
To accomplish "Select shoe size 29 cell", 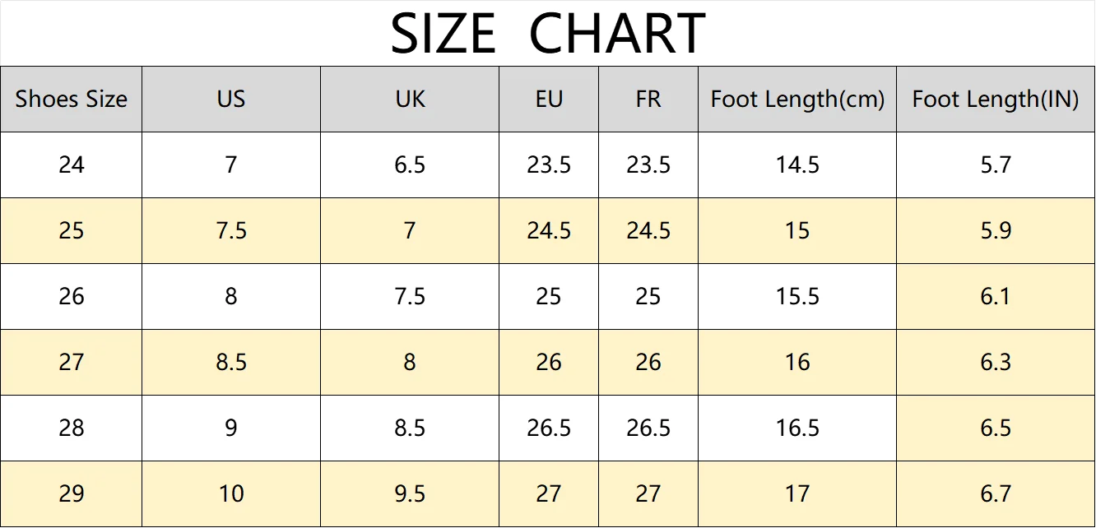I will [72, 494].
